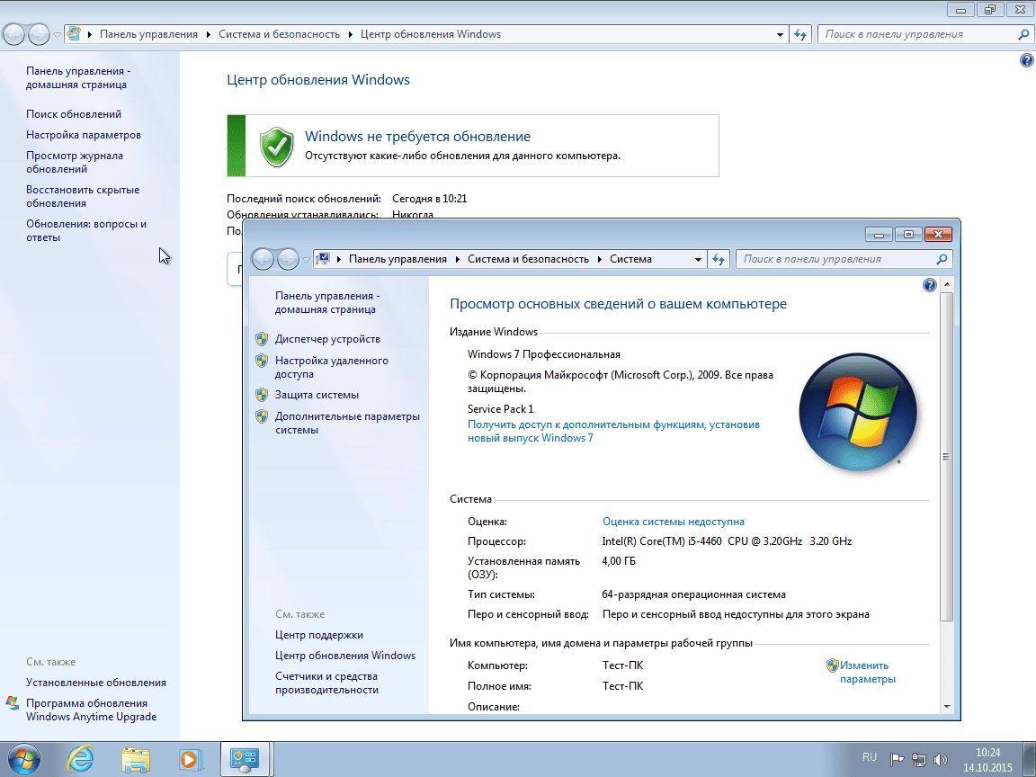The height and width of the screenshot is (777, 1036).
Task: Open Восстановить скрытые обновления link
Action: coord(83,197)
